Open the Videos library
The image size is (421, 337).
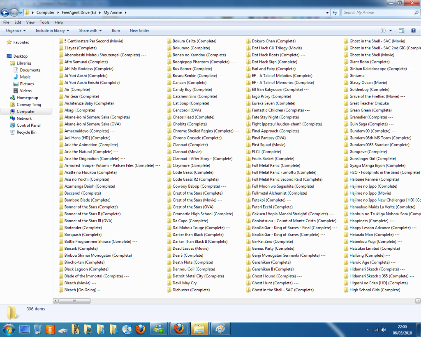23,91
